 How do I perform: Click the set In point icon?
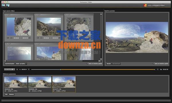tap(17, 69)
